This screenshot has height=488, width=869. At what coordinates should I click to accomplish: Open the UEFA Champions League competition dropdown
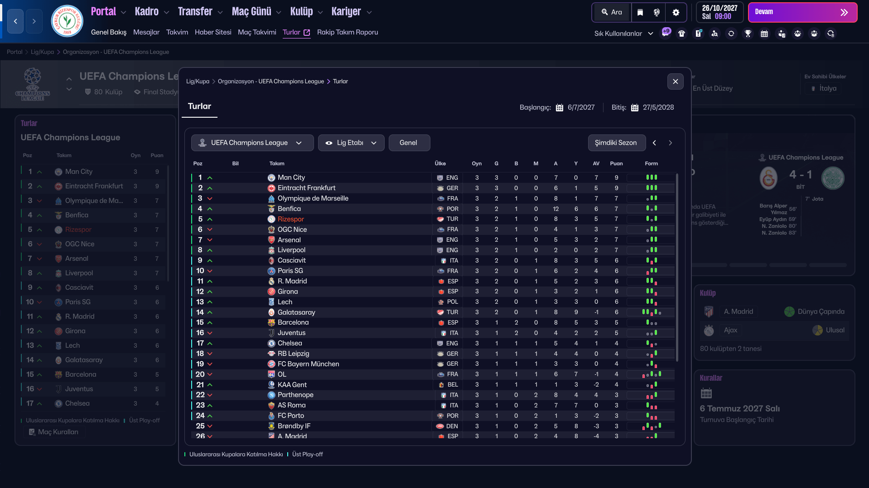252,143
